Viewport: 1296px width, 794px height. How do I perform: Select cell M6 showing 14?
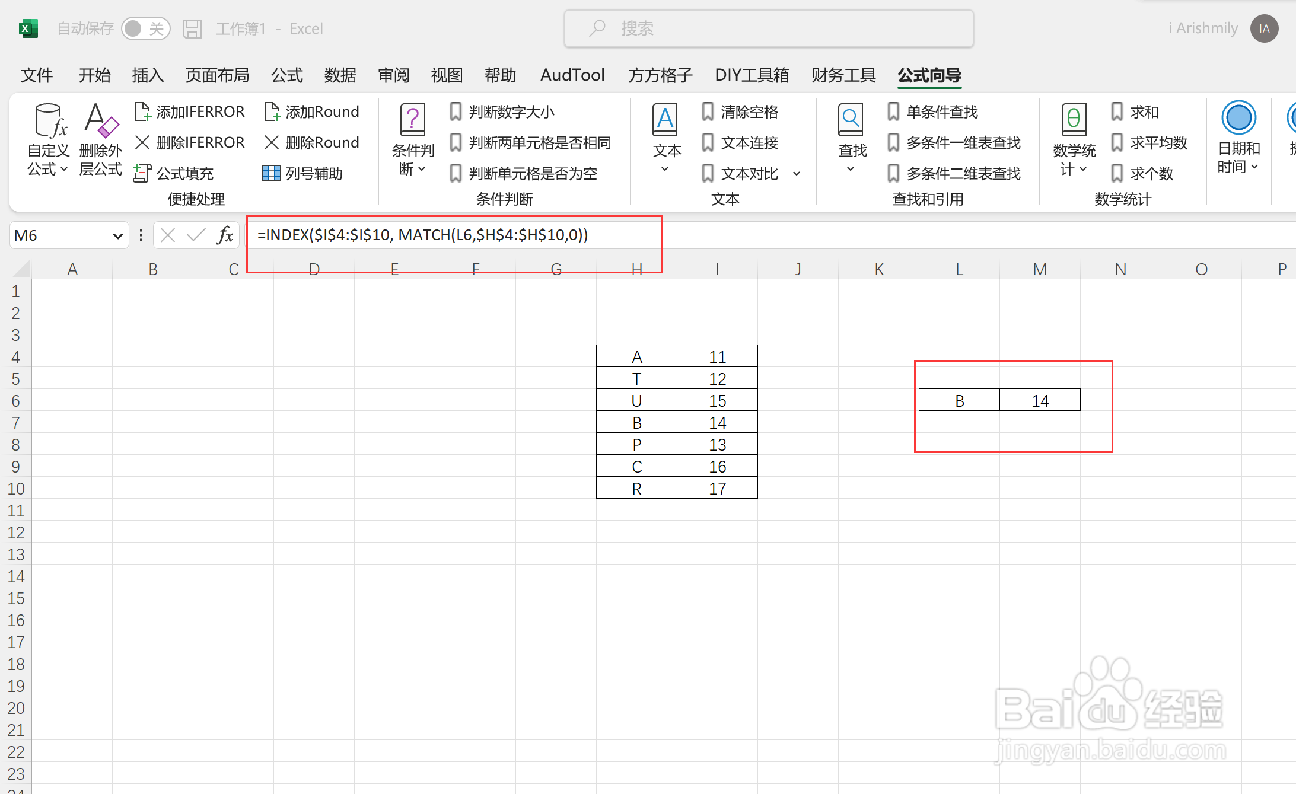(x=1040, y=400)
